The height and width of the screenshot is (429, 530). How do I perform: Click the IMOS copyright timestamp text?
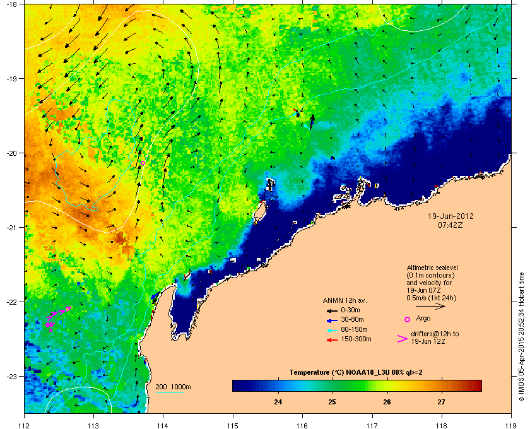point(521,338)
